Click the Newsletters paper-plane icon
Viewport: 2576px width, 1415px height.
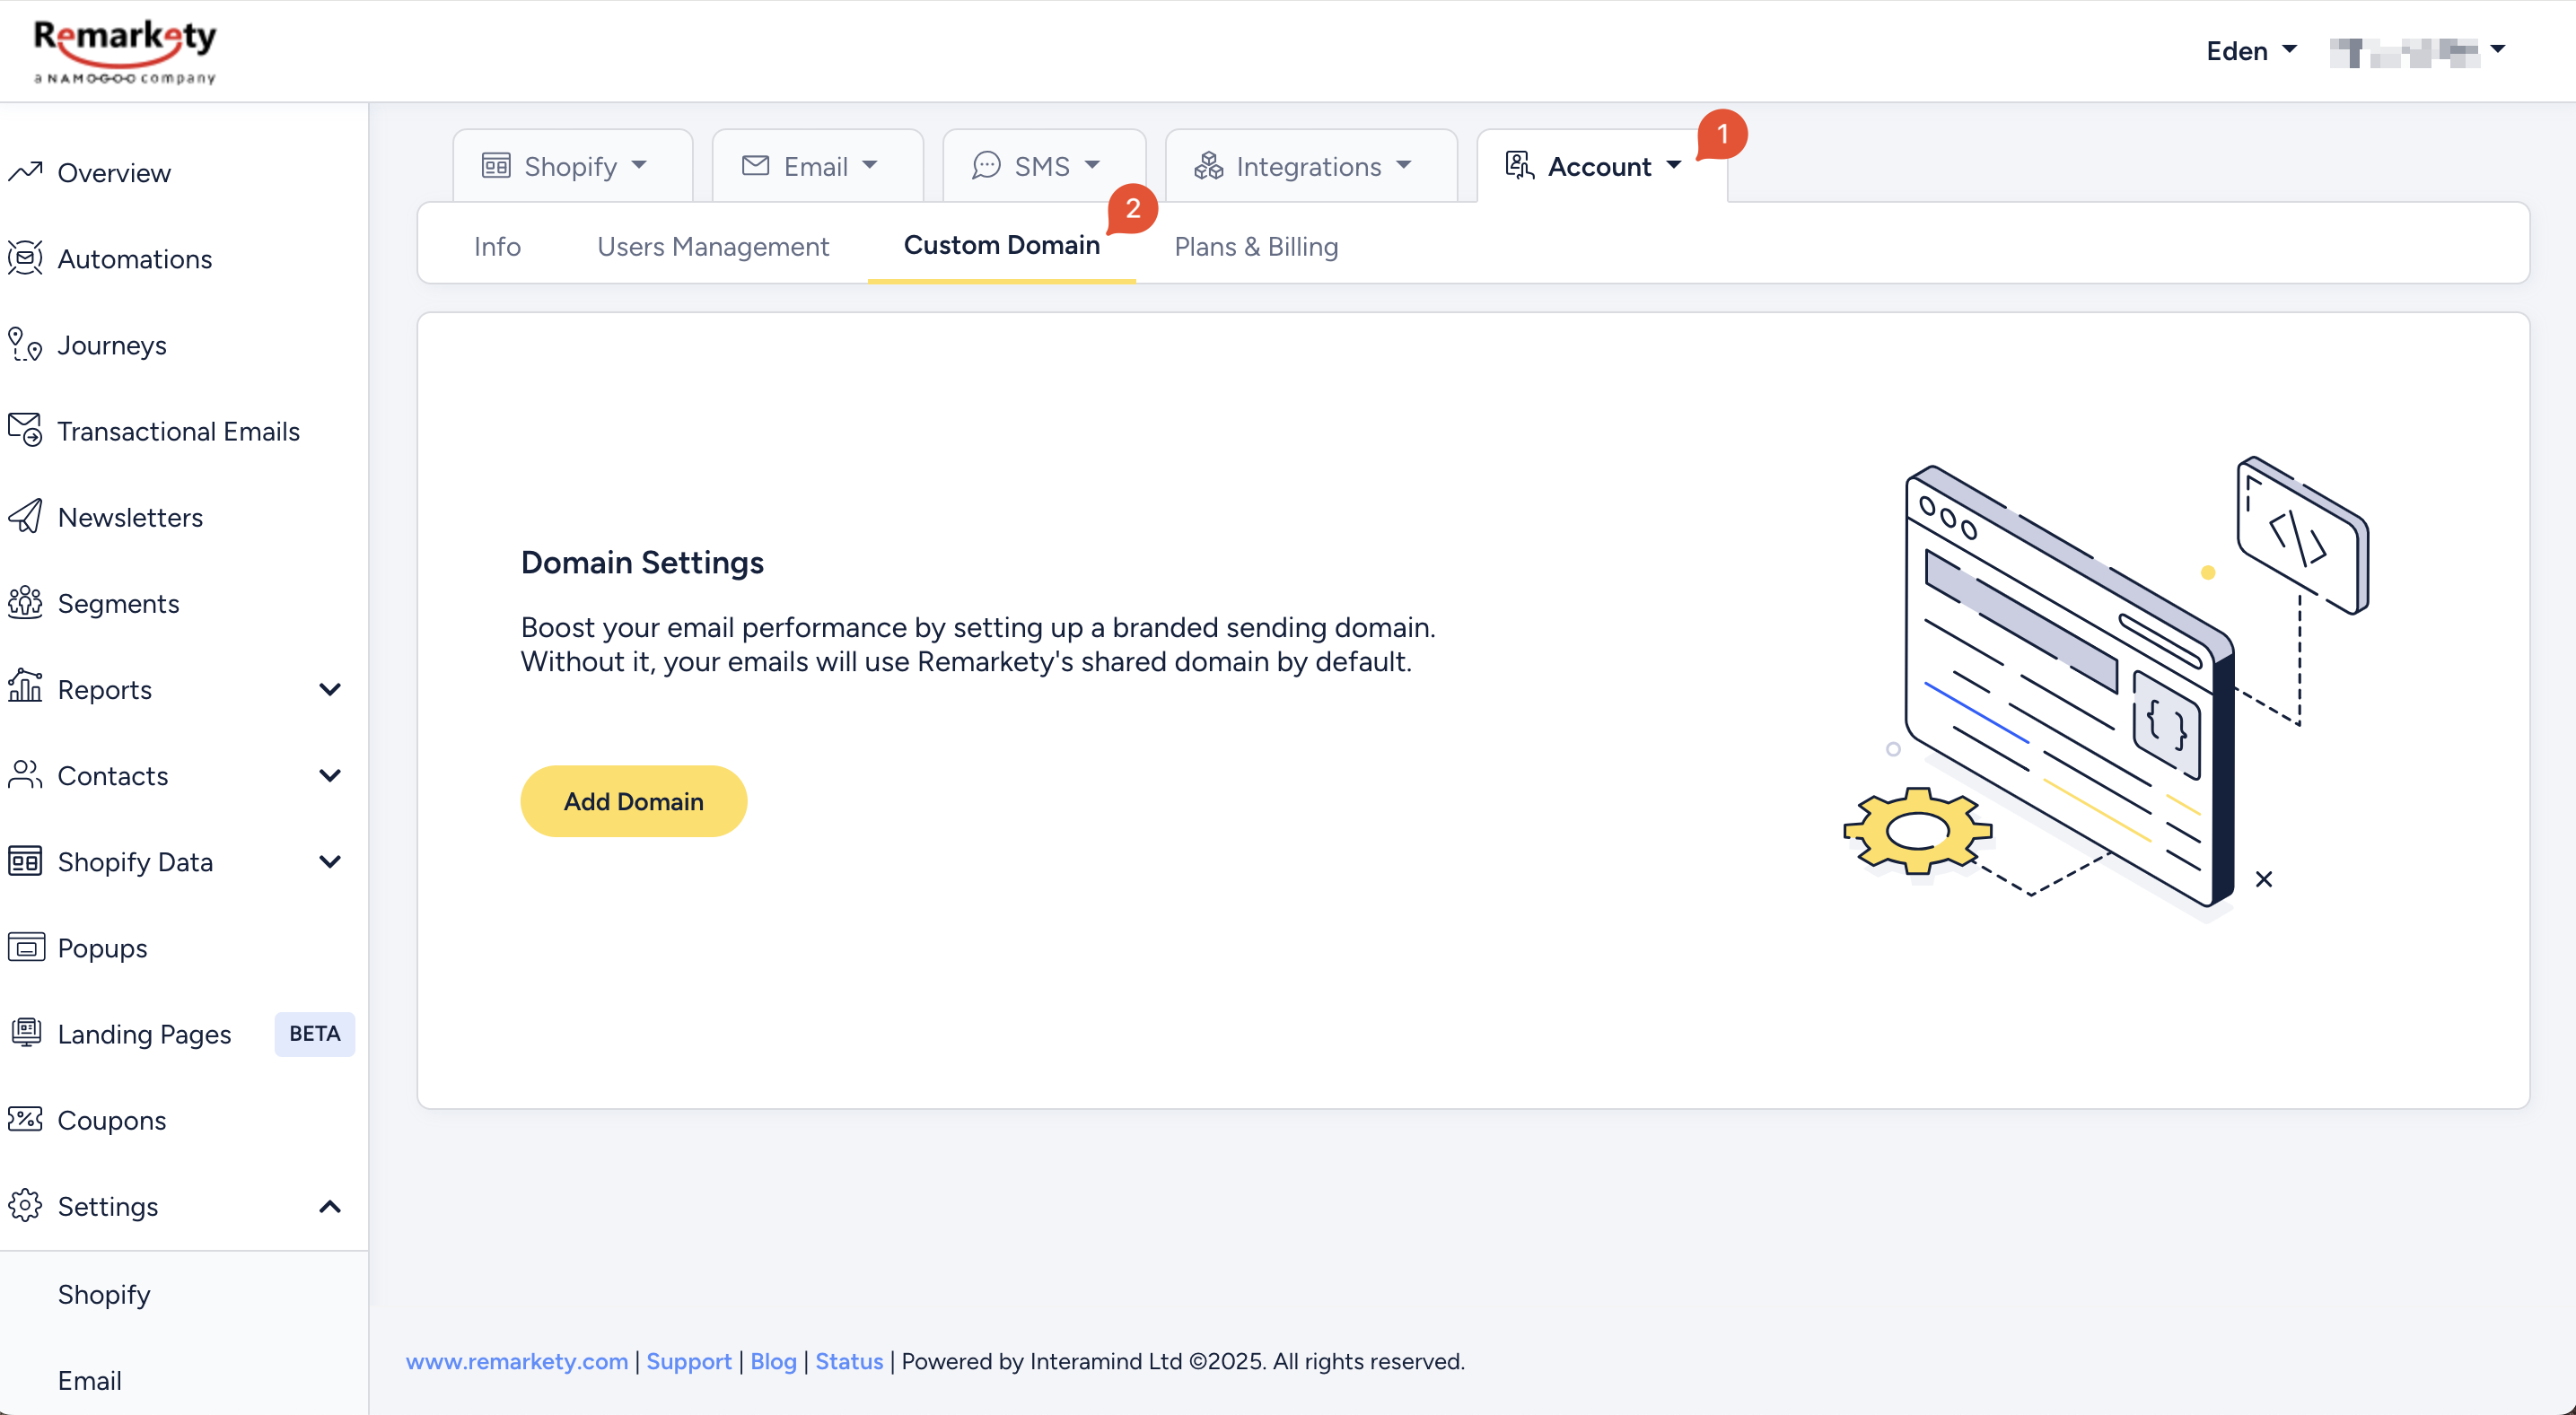[25, 516]
